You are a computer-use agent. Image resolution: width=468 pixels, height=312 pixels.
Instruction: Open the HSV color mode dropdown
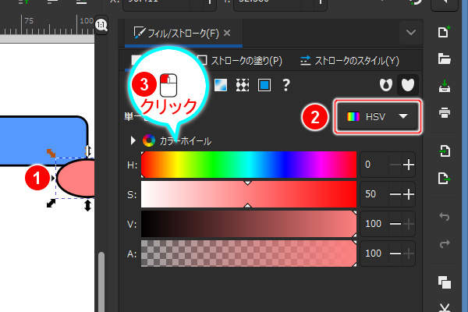point(378,116)
